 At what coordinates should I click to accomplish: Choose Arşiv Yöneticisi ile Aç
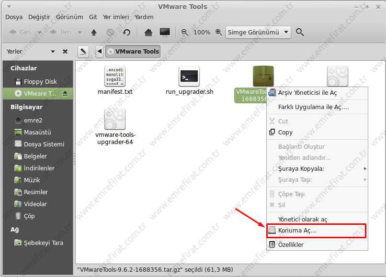pos(307,92)
